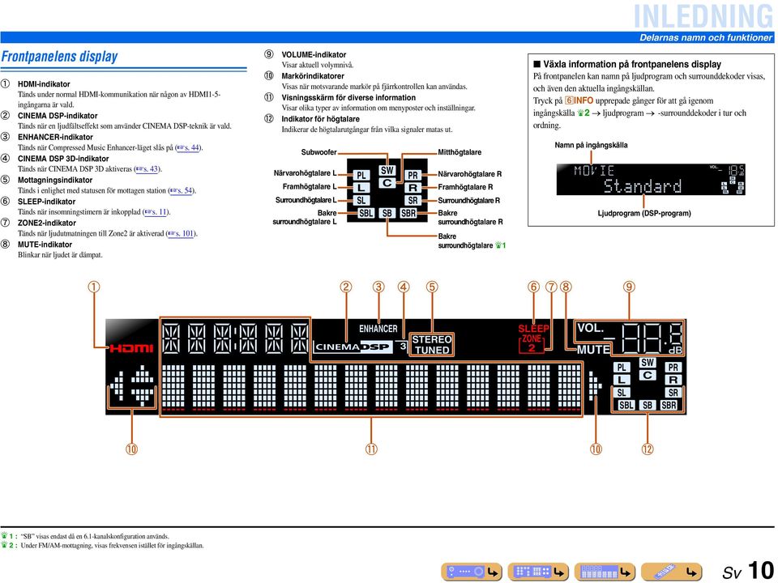The height and width of the screenshot is (583, 778).
Task: Click the 'CINEMA DSP 3D-indikator' heading
Action: click(x=63, y=159)
